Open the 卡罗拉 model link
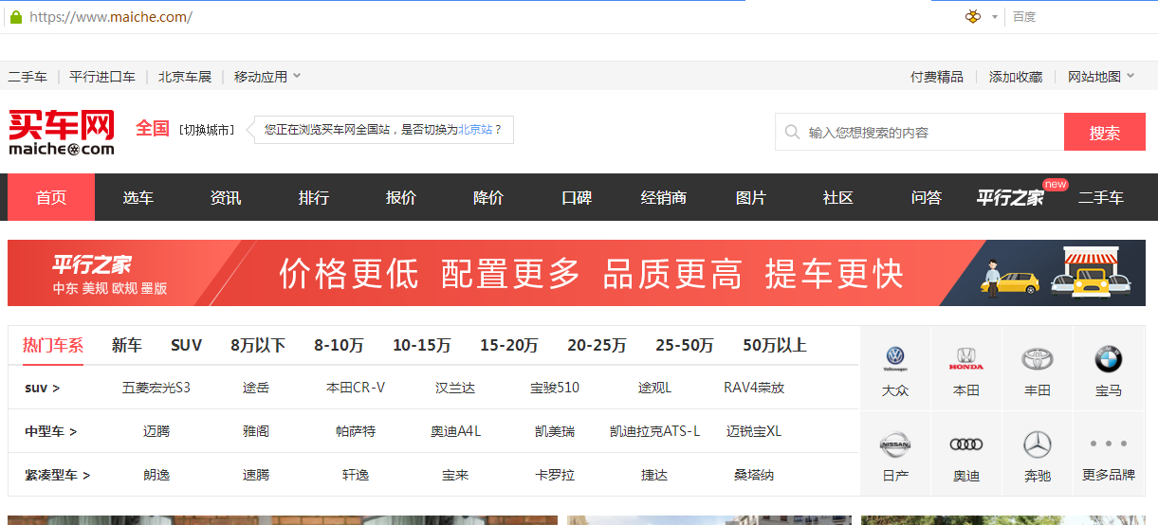 (555, 475)
